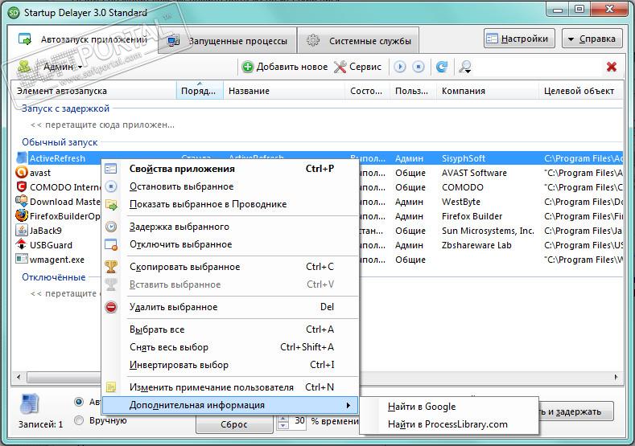Click the horizontal scrollbar right arrow
Viewport: 635px width, 446px height.
tap(616, 377)
